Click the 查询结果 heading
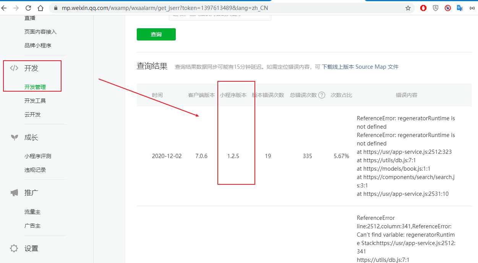478x263 pixels. point(152,66)
